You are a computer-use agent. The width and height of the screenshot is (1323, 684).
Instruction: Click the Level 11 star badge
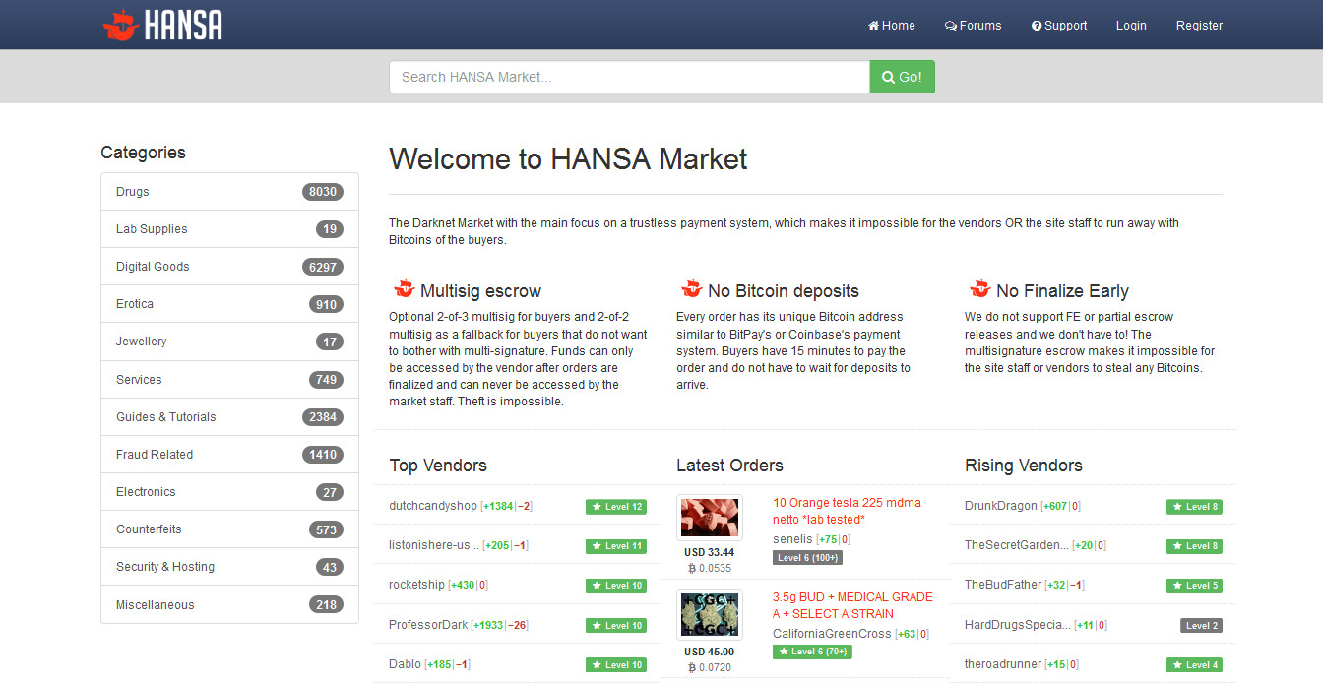pos(616,546)
